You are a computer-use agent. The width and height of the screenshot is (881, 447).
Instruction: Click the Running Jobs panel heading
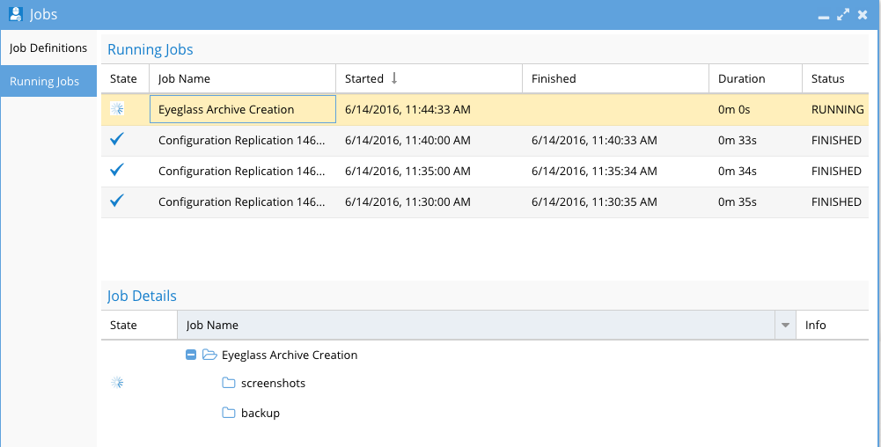pyautogui.click(x=150, y=49)
